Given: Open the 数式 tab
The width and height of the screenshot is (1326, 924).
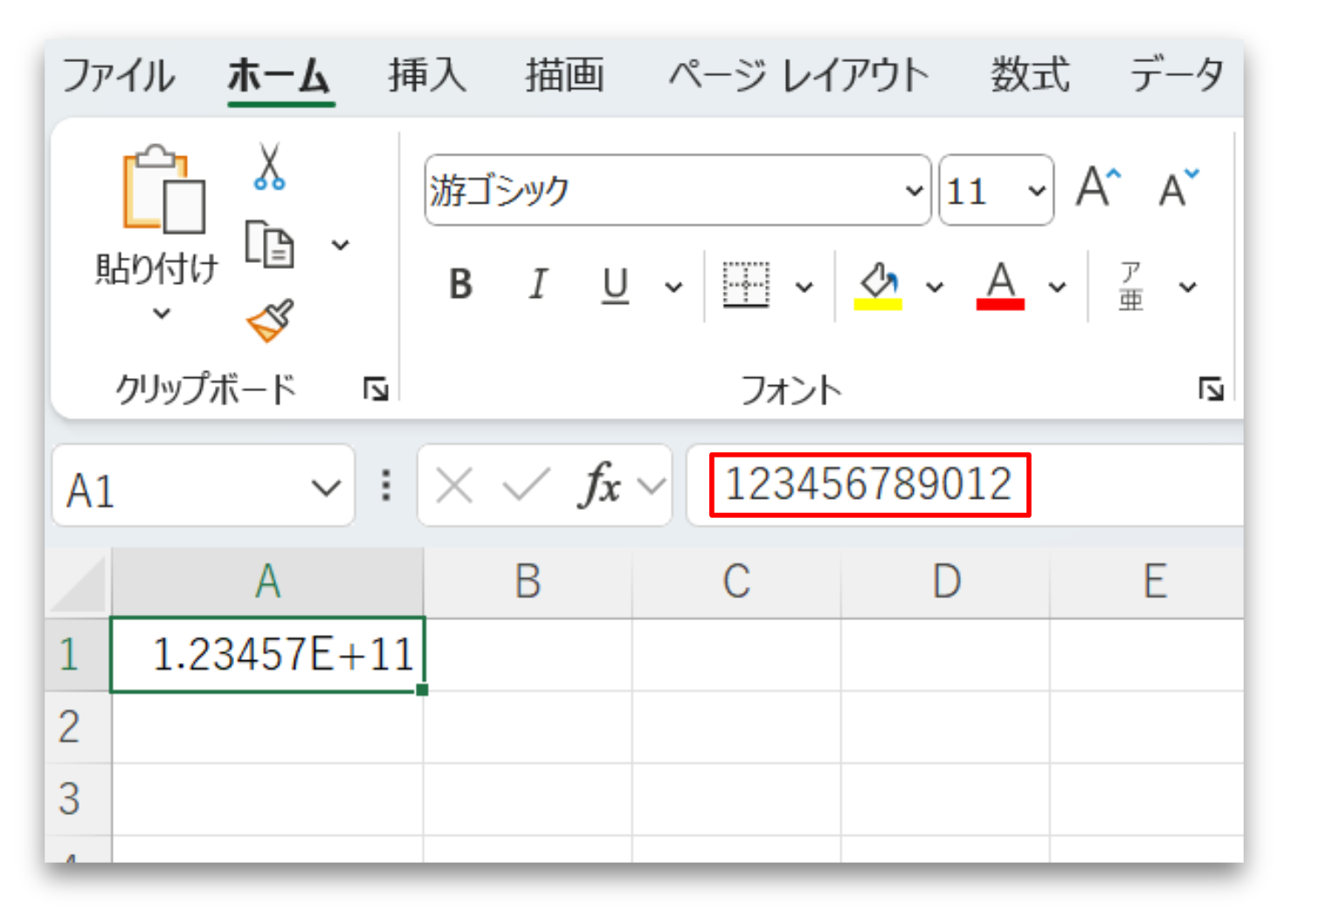Looking at the screenshot, I should 1030,74.
